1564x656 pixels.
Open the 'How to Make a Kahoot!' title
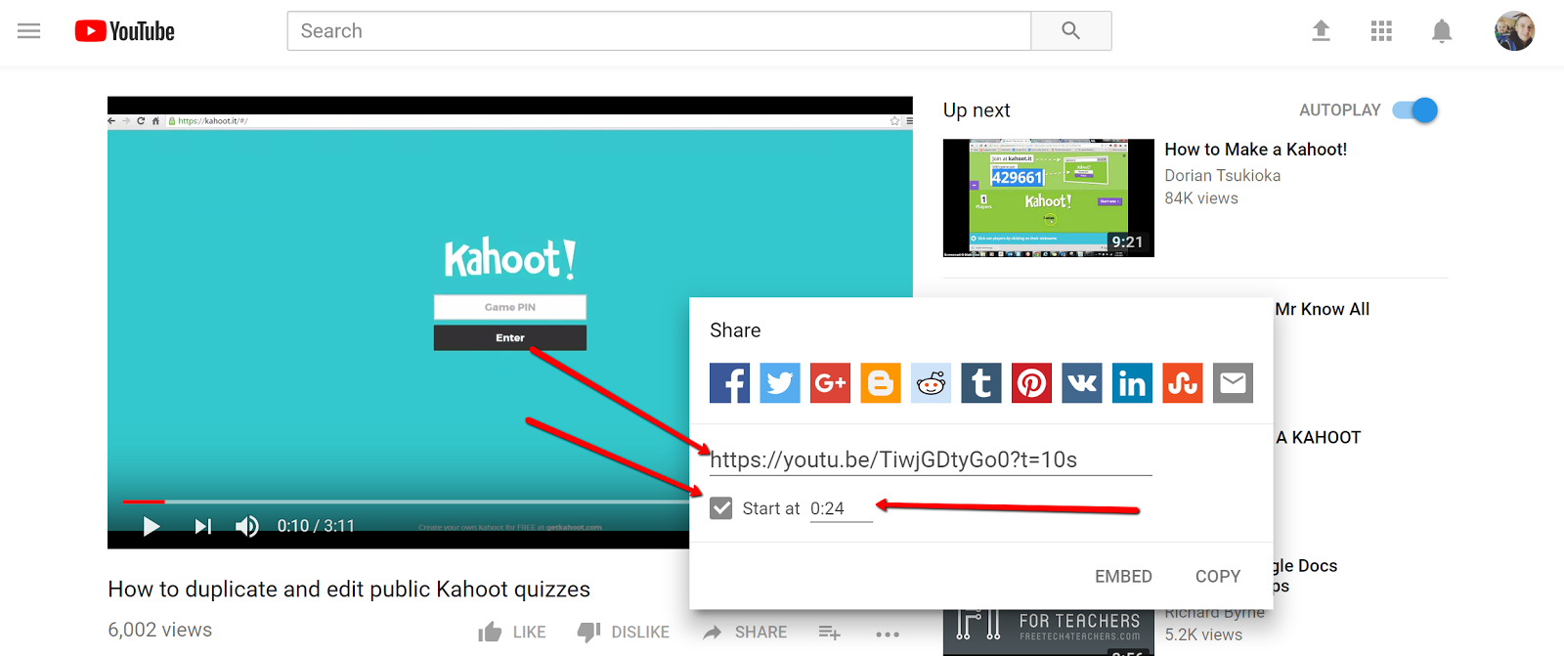1255,150
